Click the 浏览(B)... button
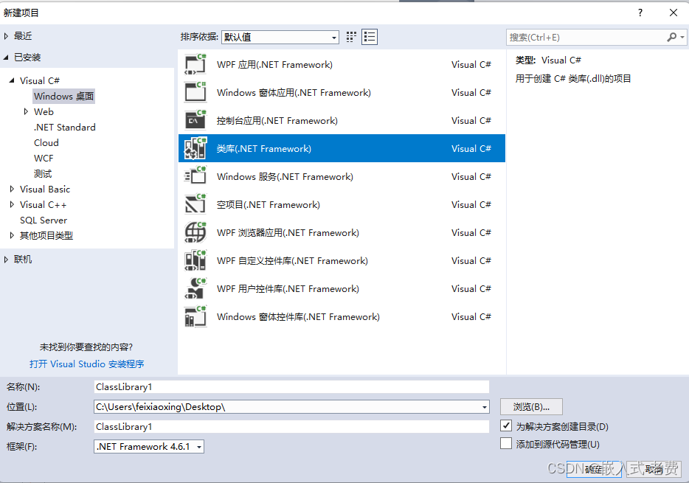Image resolution: width=689 pixels, height=483 pixels. [x=530, y=406]
